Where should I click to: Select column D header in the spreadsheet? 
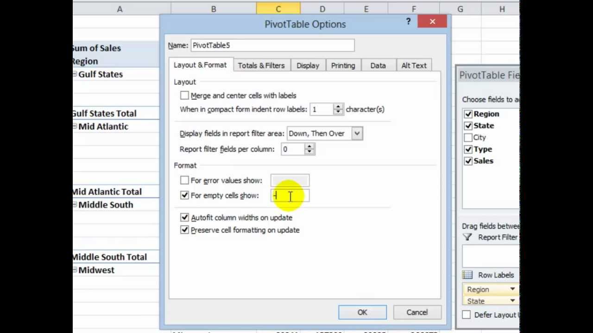tap(322, 9)
